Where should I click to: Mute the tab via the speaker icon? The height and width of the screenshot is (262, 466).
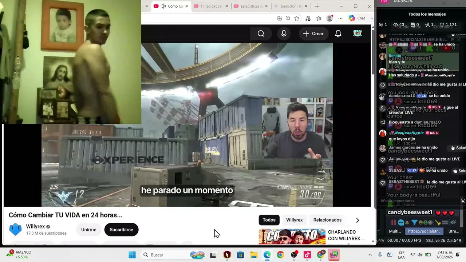click(163, 6)
